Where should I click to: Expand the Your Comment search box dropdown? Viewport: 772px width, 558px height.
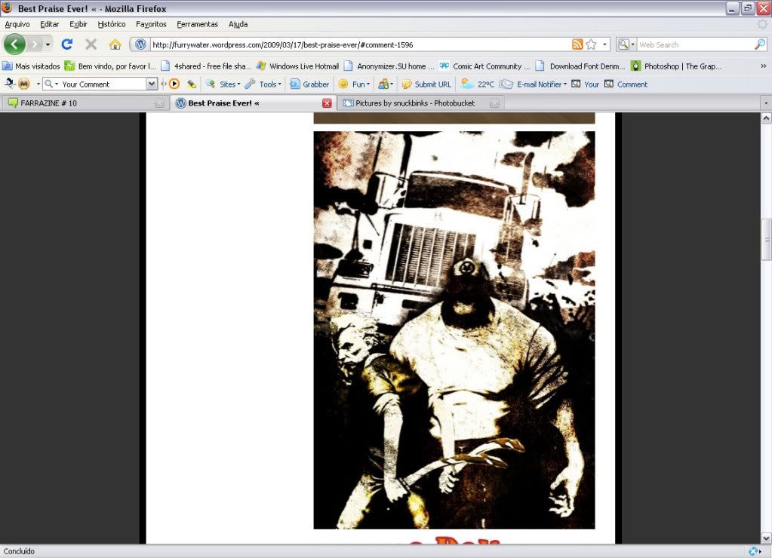(x=152, y=84)
